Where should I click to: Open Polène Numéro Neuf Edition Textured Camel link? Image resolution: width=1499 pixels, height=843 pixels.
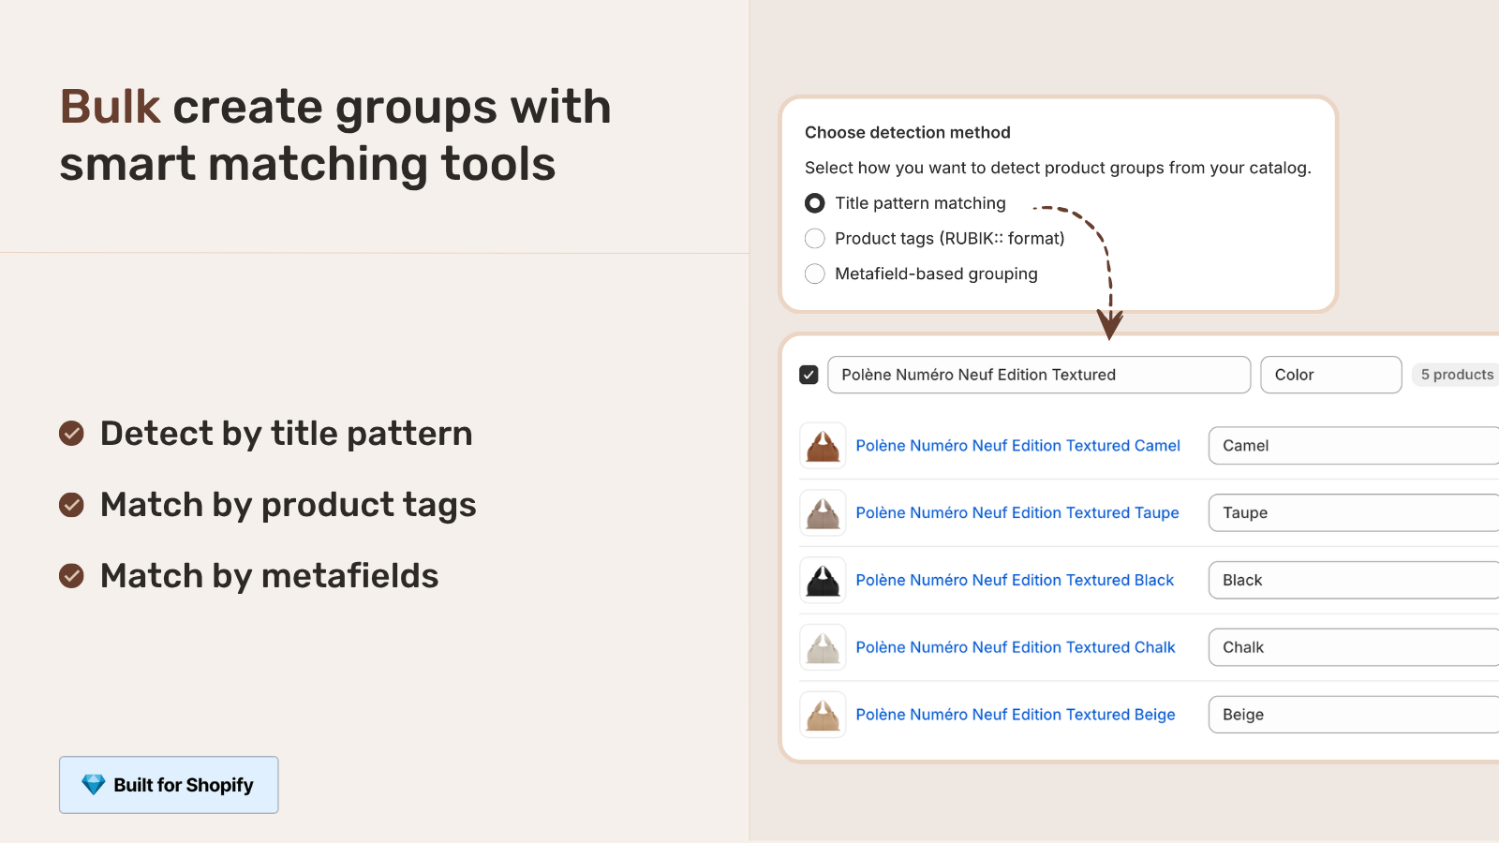1017,446
